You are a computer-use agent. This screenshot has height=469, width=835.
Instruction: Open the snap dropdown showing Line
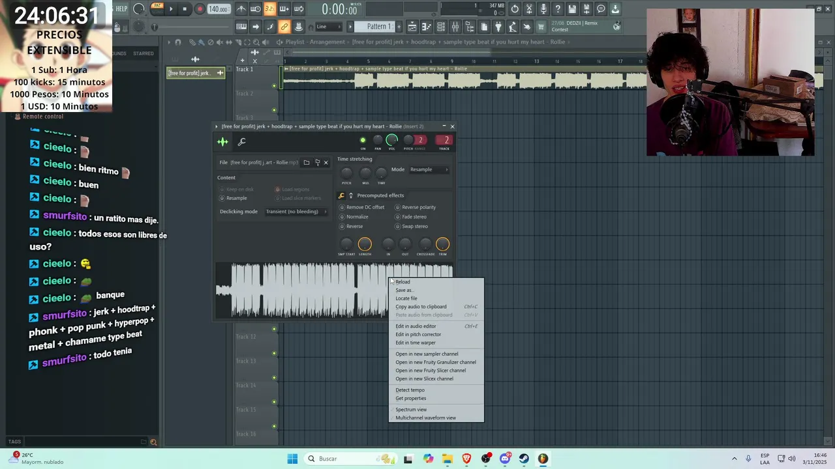(328, 27)
